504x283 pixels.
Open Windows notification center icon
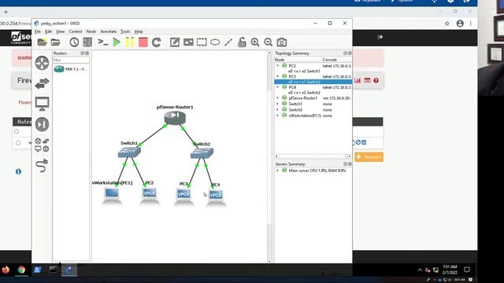(467, 270)
